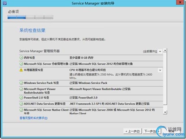Select the ADO.NET Data Services 更新检查 label
Screen dimensions: 186x139
pyautogui.click(x=44, y=104)
